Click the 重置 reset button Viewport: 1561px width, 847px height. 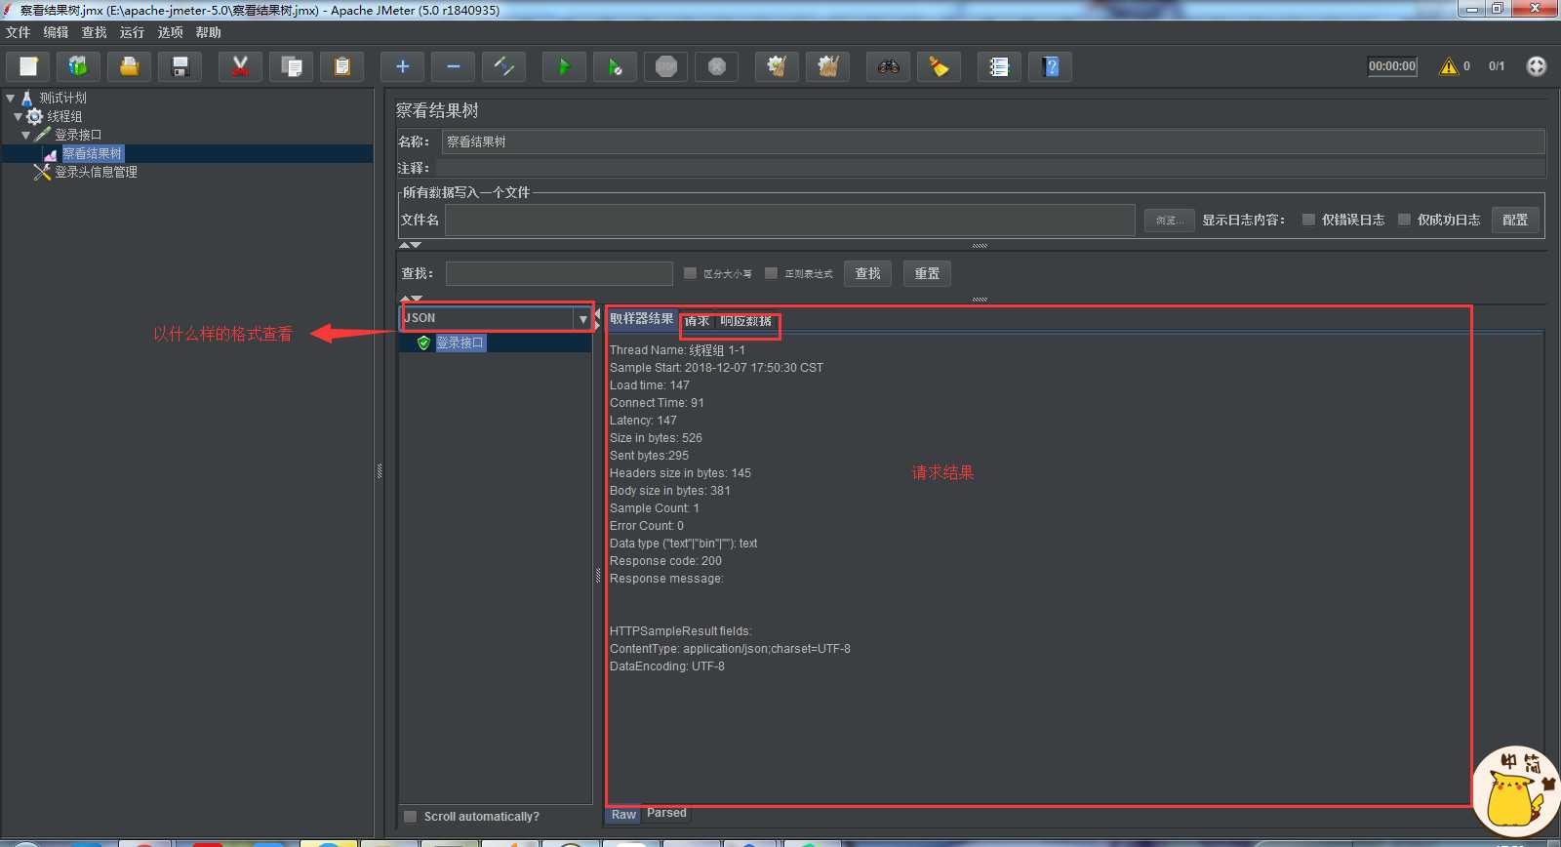(927, 273)
